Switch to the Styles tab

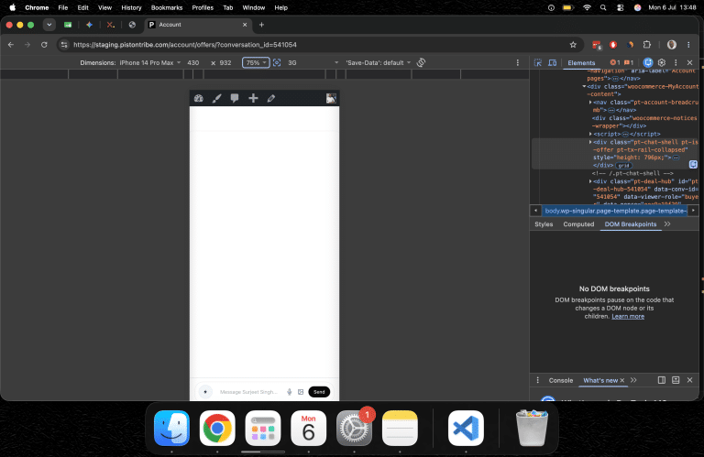544,224
